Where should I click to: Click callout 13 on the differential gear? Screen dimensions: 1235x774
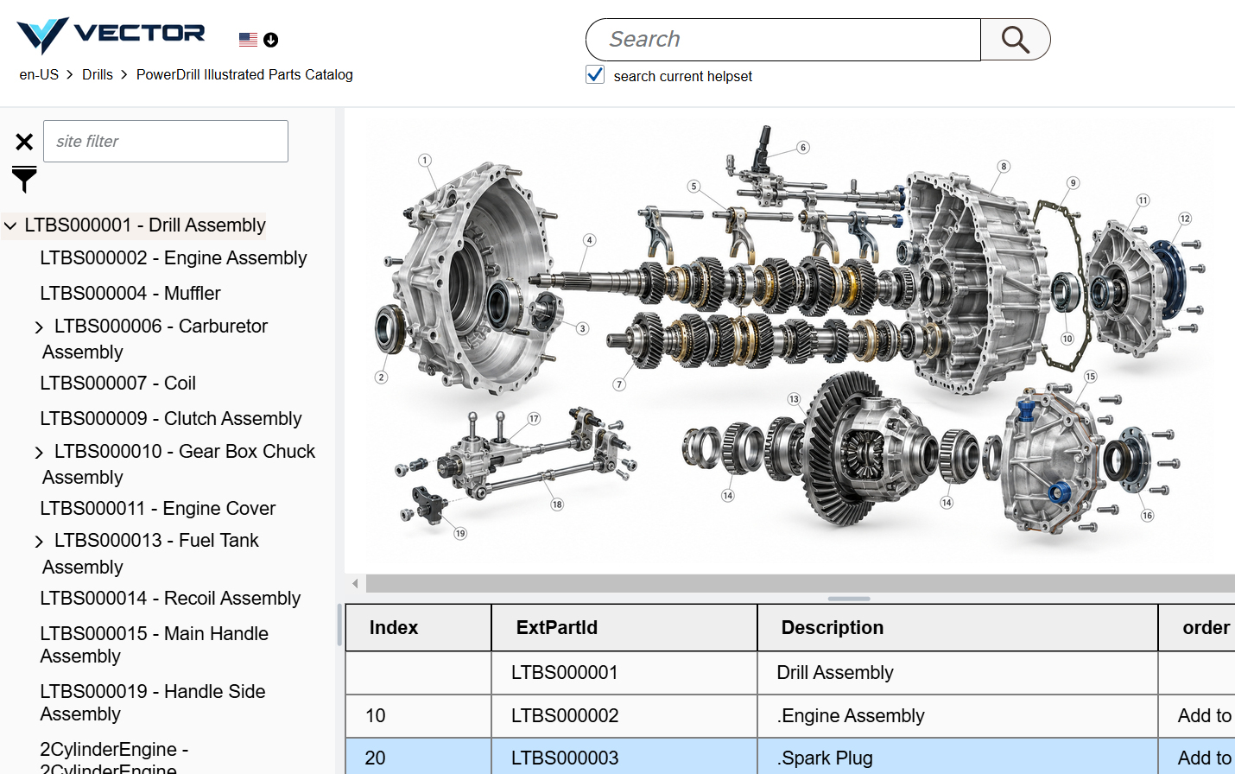[794, 399]
